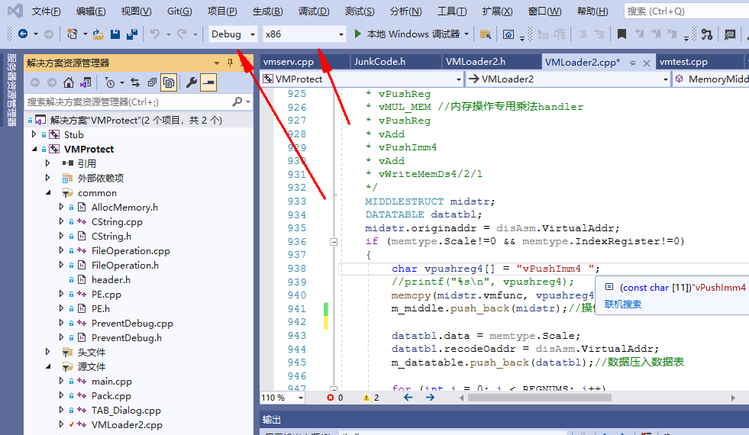Click the Properties wrench icon
Image resolution: width=749 pixels, height=435 pixels.
click(192, 82)
